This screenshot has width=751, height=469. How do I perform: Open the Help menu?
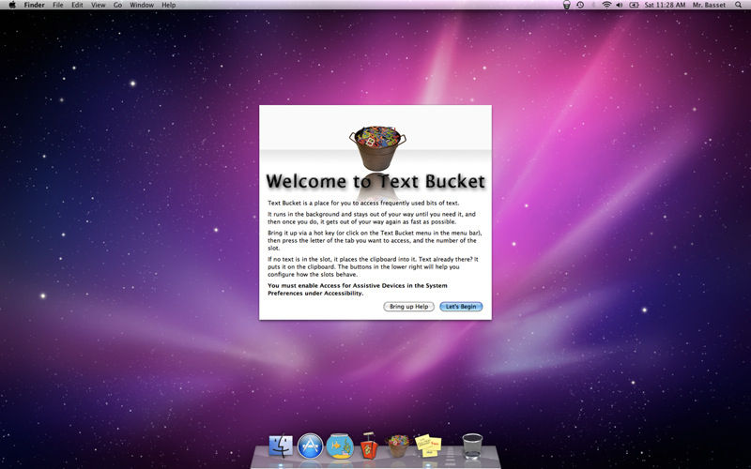[169, 5]
